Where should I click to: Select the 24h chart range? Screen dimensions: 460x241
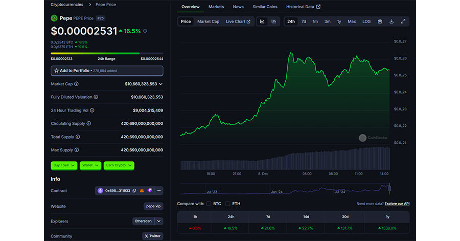291,21
